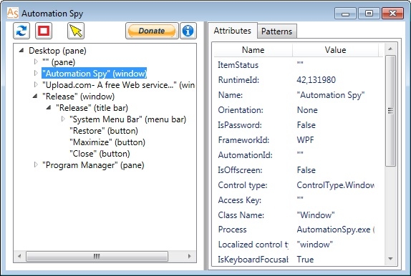Select the Attributes tab
The width and height of the screenshot is (411, 276).
tap(232, 31)
